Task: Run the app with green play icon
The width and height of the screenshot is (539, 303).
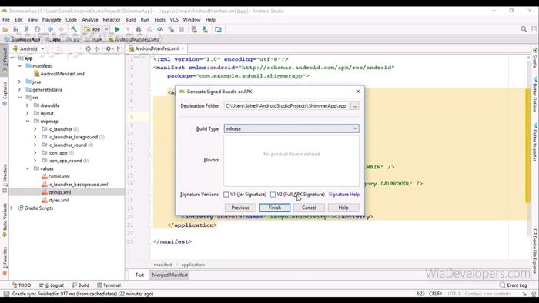Action: point(117,29)
